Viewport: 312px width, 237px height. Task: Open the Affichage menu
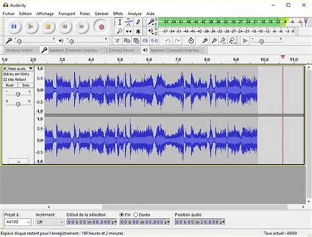tap(45, 14)
